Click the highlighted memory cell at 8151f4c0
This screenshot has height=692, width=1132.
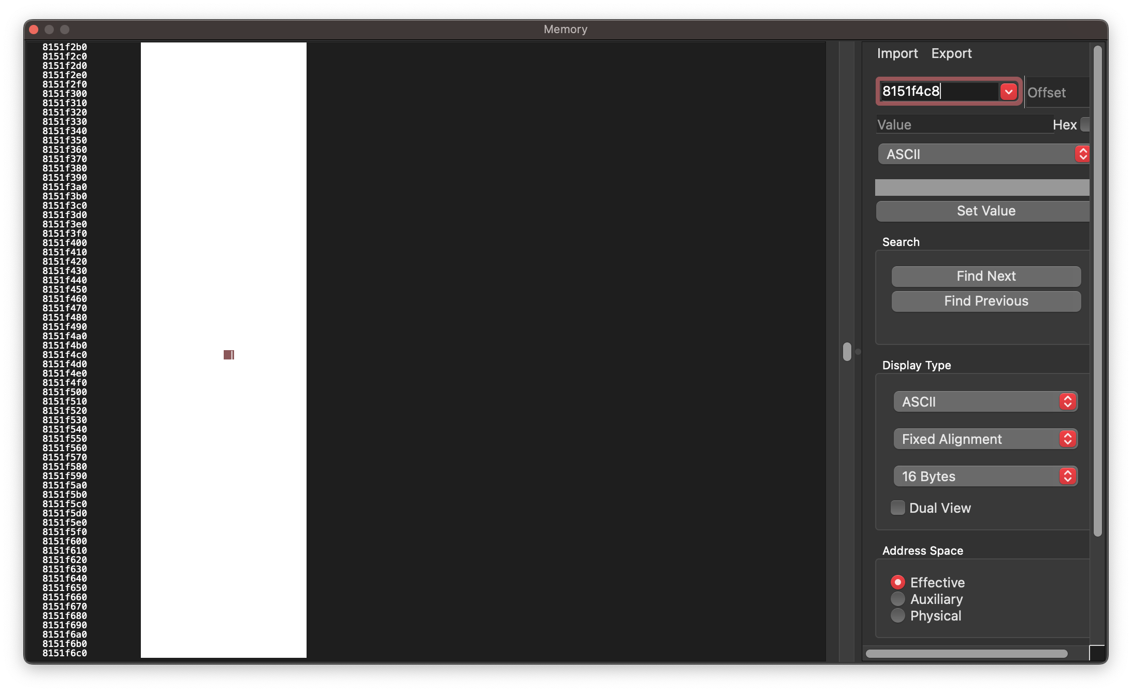[x=228, y=355]
